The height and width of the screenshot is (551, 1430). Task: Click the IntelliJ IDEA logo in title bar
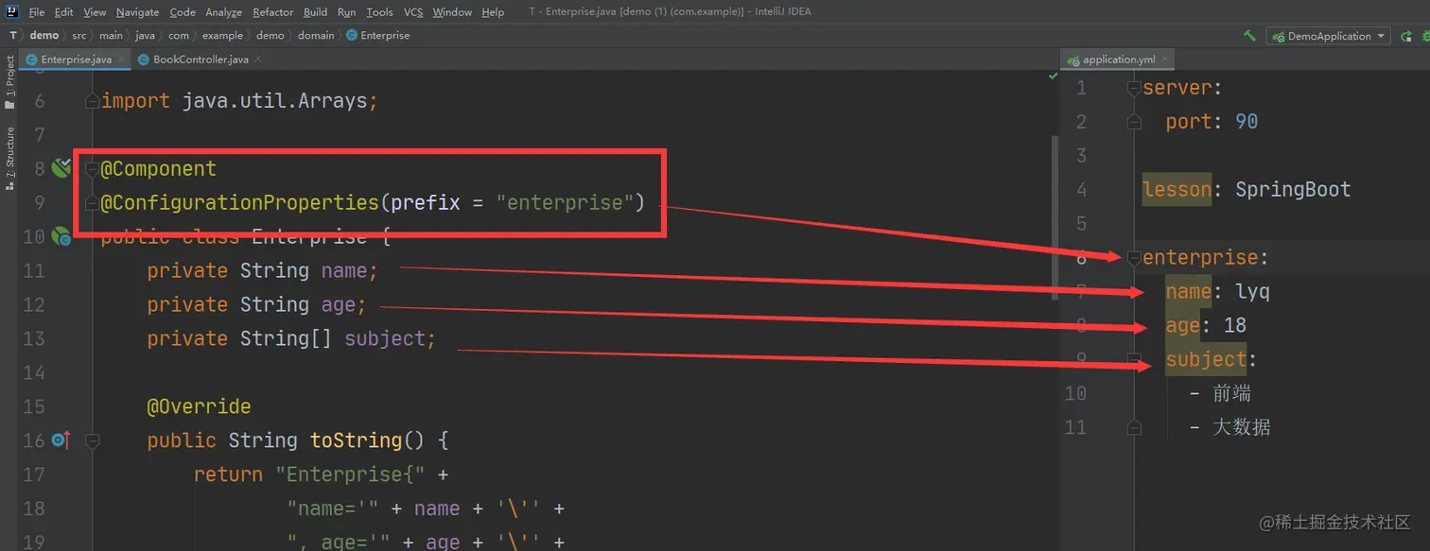point(12,11)
